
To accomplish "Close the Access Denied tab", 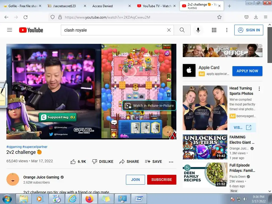I will 130,6.
